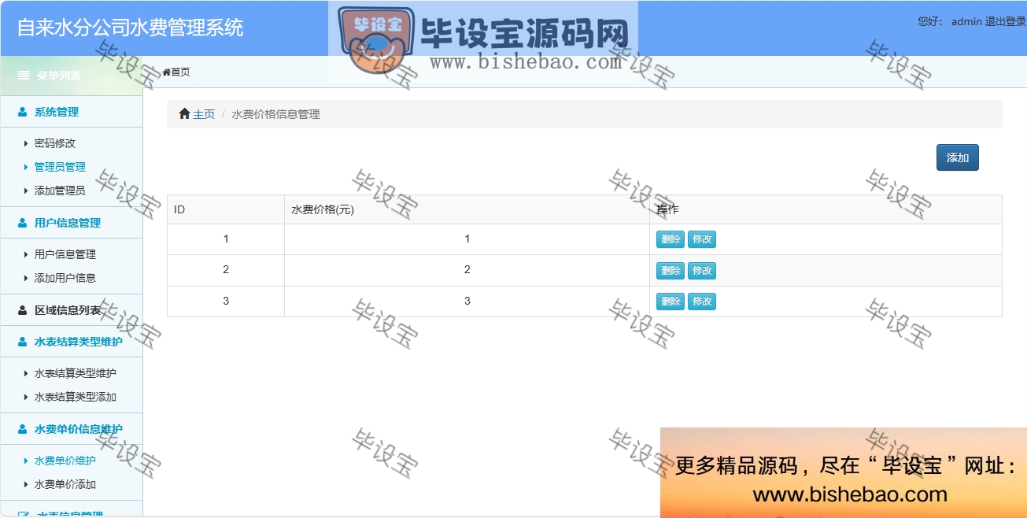The height and width of the screenshot is (518, 1027).
Task: Click the home icon in the 主页 breadcrumb
Action: [x=185, y=114]
